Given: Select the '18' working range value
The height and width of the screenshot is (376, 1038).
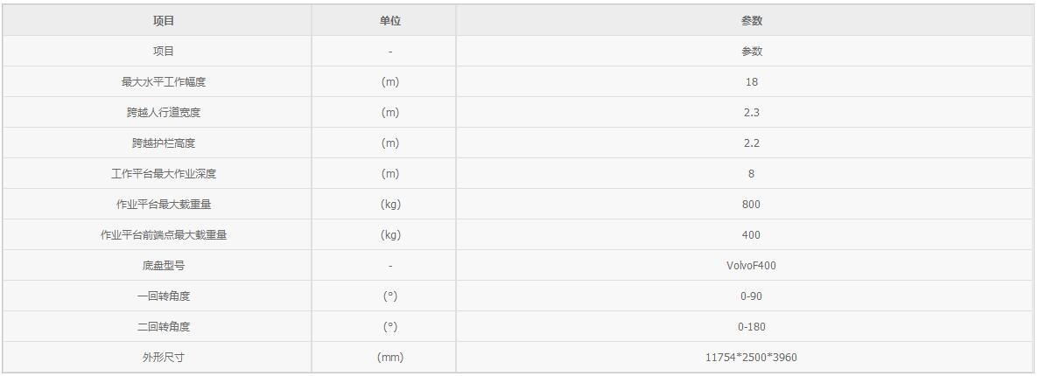Looking at the screenshot, I should [x=751, y=82].
